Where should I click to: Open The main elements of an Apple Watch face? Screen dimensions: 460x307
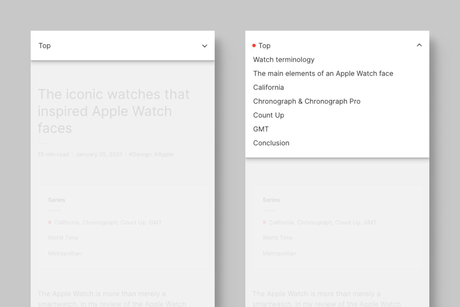[x=323, y=74]
